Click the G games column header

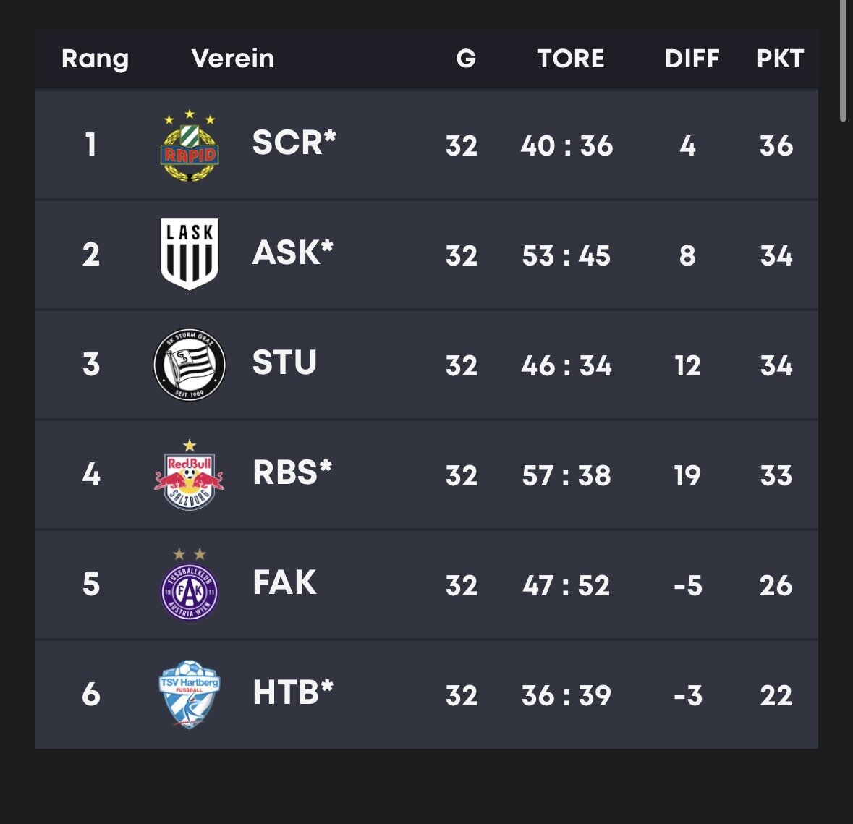(x=466, y=59)
